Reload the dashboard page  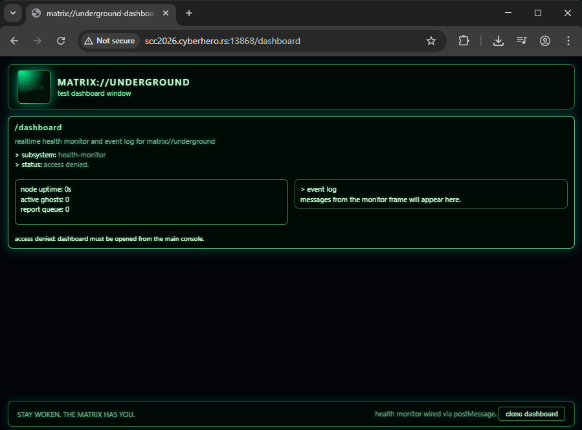click(61, 41)
